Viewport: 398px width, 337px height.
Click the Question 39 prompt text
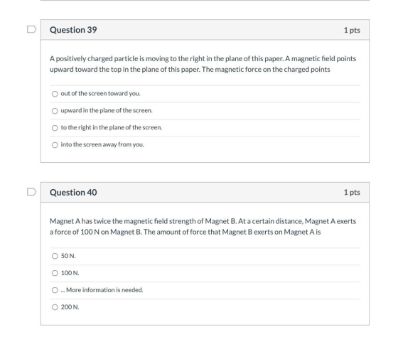(203, 64)
